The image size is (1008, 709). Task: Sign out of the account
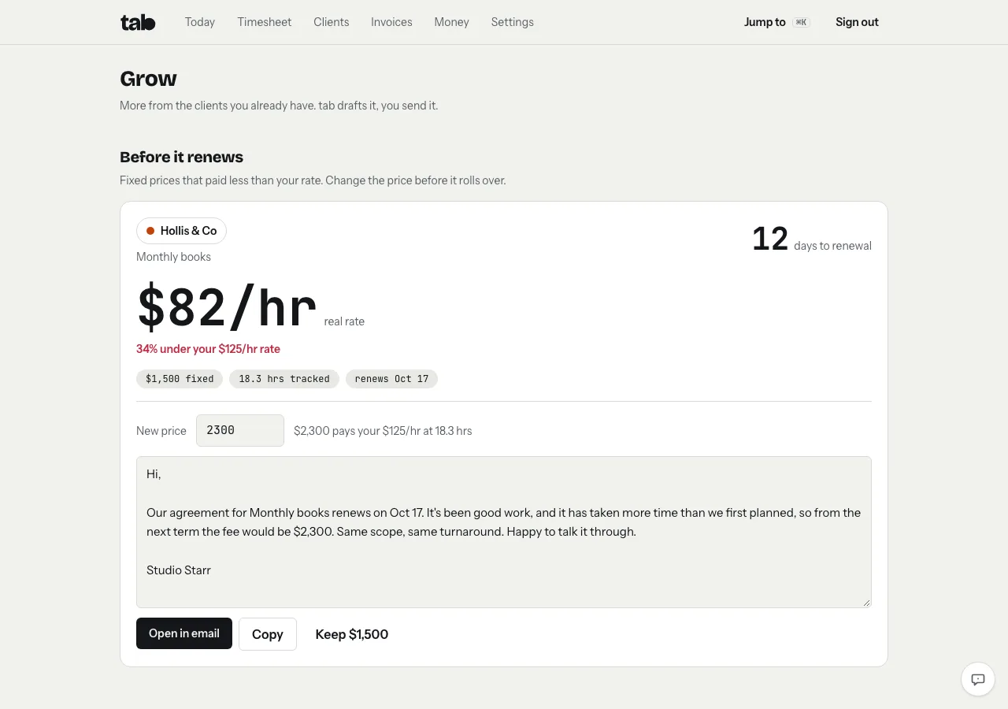coord(857,22)
